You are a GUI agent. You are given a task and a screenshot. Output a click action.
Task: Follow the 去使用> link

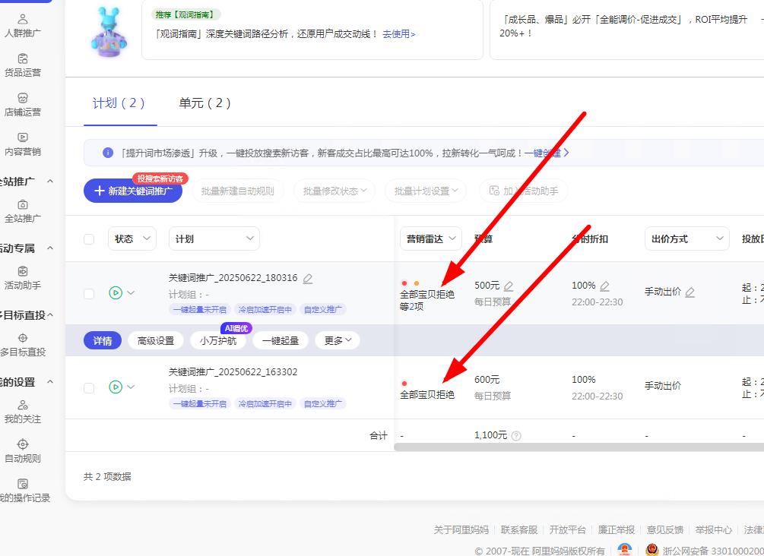[398, 34]
